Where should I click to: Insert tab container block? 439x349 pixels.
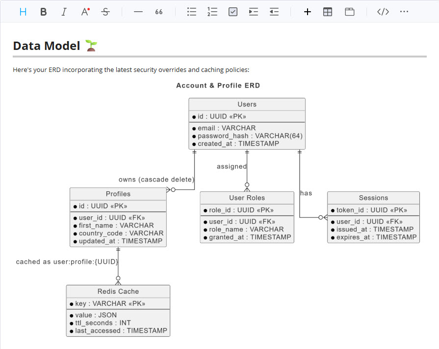(x=349, y=12)
